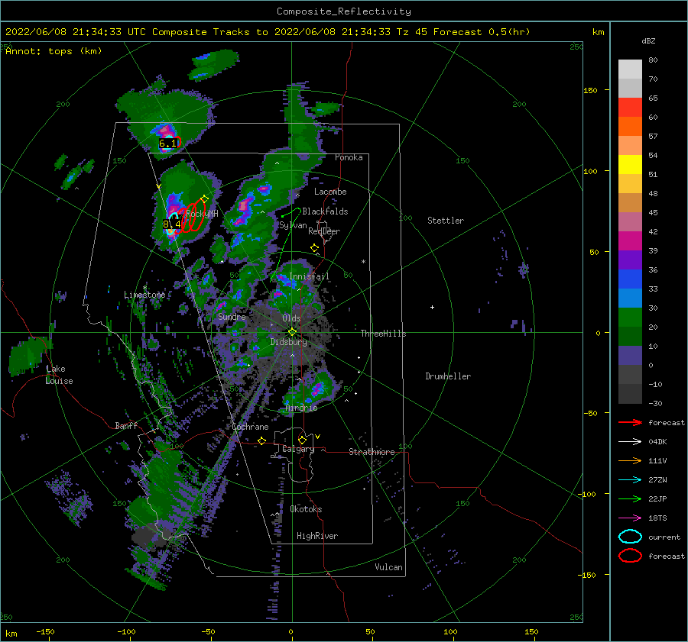688x642 pixels.
Task: Click the red forecast ellipse icon
Action: [x=630, y=556]
